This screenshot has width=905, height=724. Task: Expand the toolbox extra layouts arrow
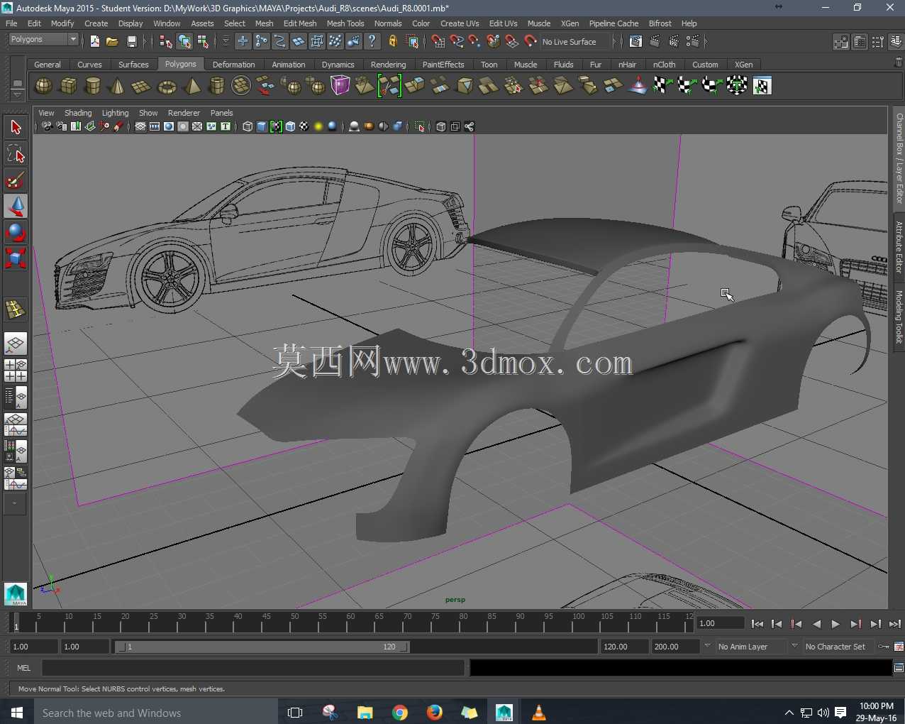click(15, 503)
